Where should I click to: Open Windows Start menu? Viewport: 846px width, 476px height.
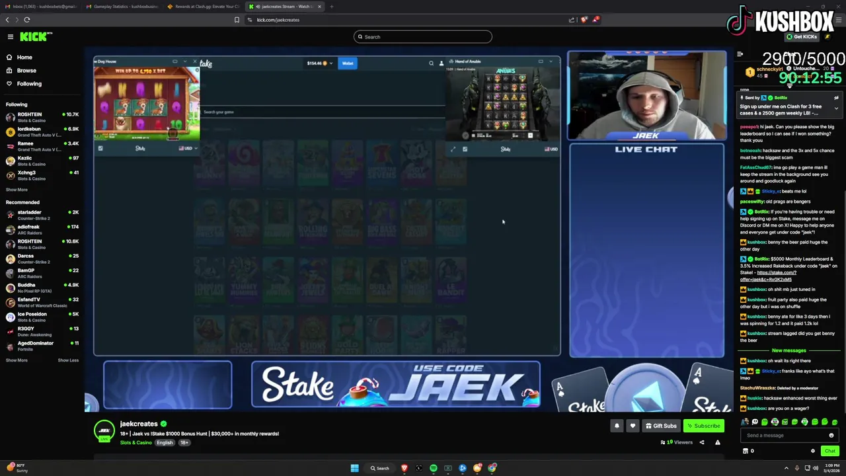(x=354, y=468)
